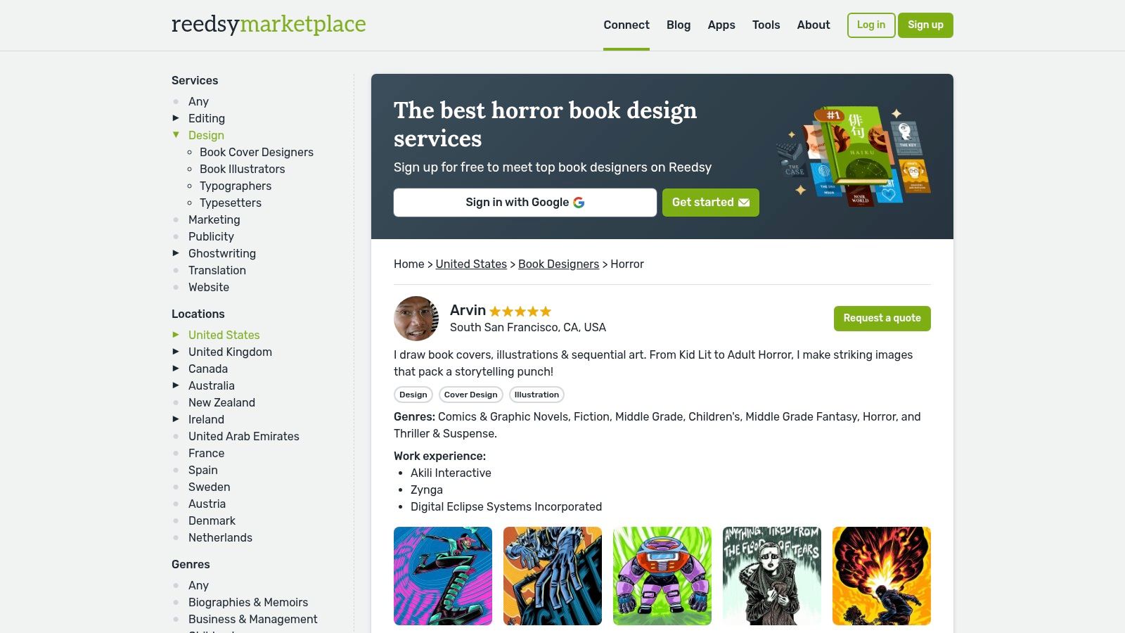Expand the United Kingdom location
Screen dimensions: 1125x633
tap(175, 351)
